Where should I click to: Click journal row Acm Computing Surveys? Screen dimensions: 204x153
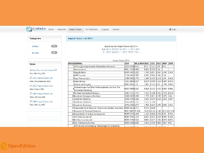tap(121, 123)
